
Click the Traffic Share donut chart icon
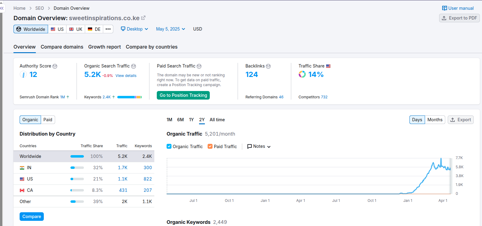(302, 74)
